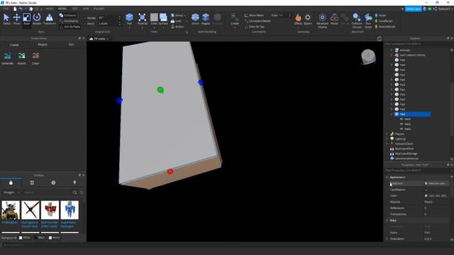Open the HOME ribbon tab

49,8
